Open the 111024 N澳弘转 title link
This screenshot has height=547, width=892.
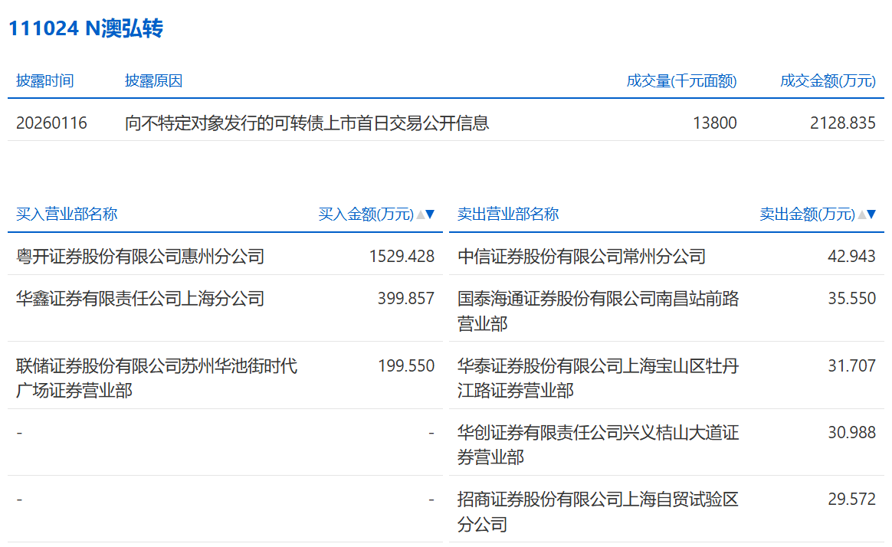(86, 28)
